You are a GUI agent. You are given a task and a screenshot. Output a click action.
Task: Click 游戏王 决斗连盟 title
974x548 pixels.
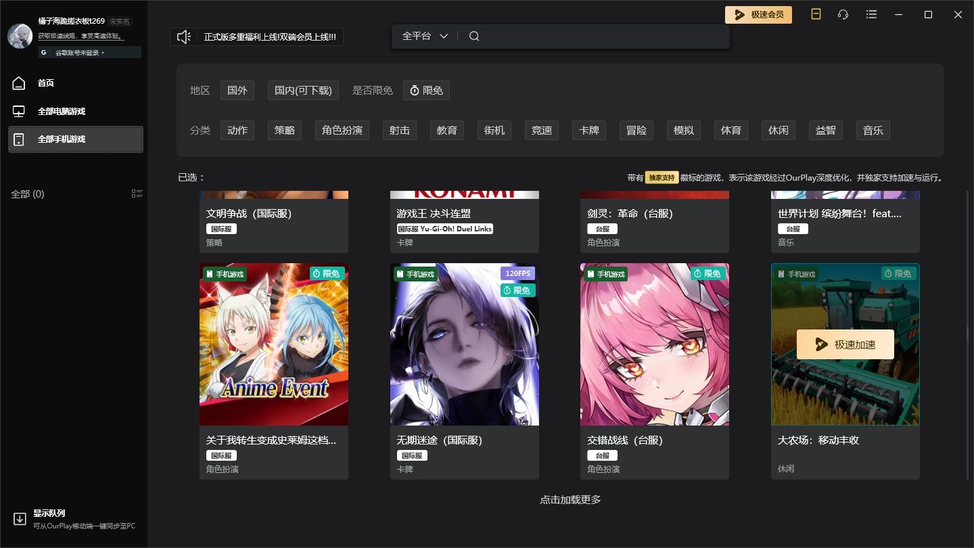(434, 213)
